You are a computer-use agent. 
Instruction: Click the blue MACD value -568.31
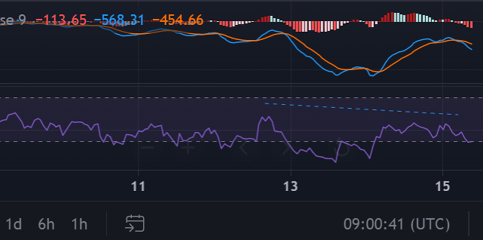pyautogui.click(x=118, y=20)
